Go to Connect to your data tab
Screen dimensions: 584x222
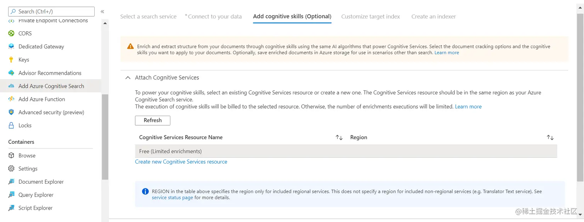(214, 17)
